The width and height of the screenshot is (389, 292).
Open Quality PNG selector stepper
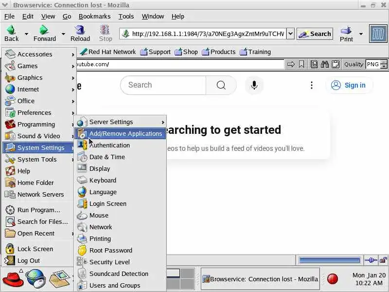click(x=384, y=64)
